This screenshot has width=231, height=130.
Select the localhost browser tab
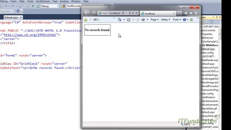pyautogui.click(x=158, y=14)
